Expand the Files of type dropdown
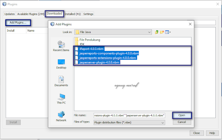Screen dimensions: 222x140 coord(163,123)
